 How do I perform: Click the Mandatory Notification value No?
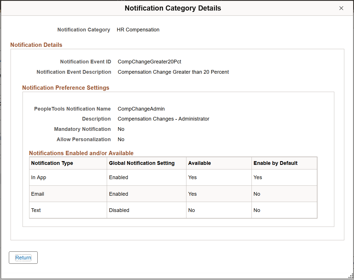(x=121, y=129)
